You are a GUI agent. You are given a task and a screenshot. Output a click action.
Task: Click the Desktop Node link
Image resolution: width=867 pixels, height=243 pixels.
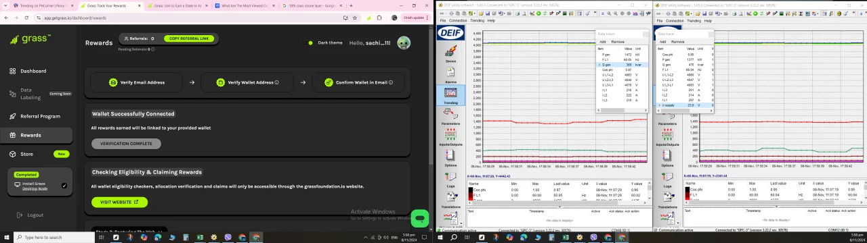tap(35, 188)
